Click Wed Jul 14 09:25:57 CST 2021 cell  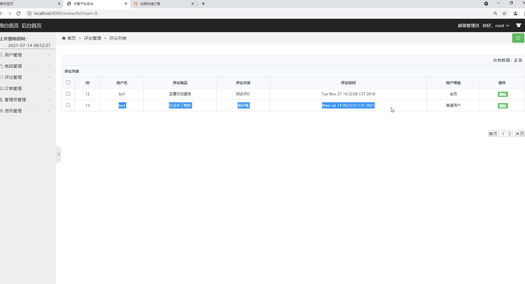(x=348, y=105)
